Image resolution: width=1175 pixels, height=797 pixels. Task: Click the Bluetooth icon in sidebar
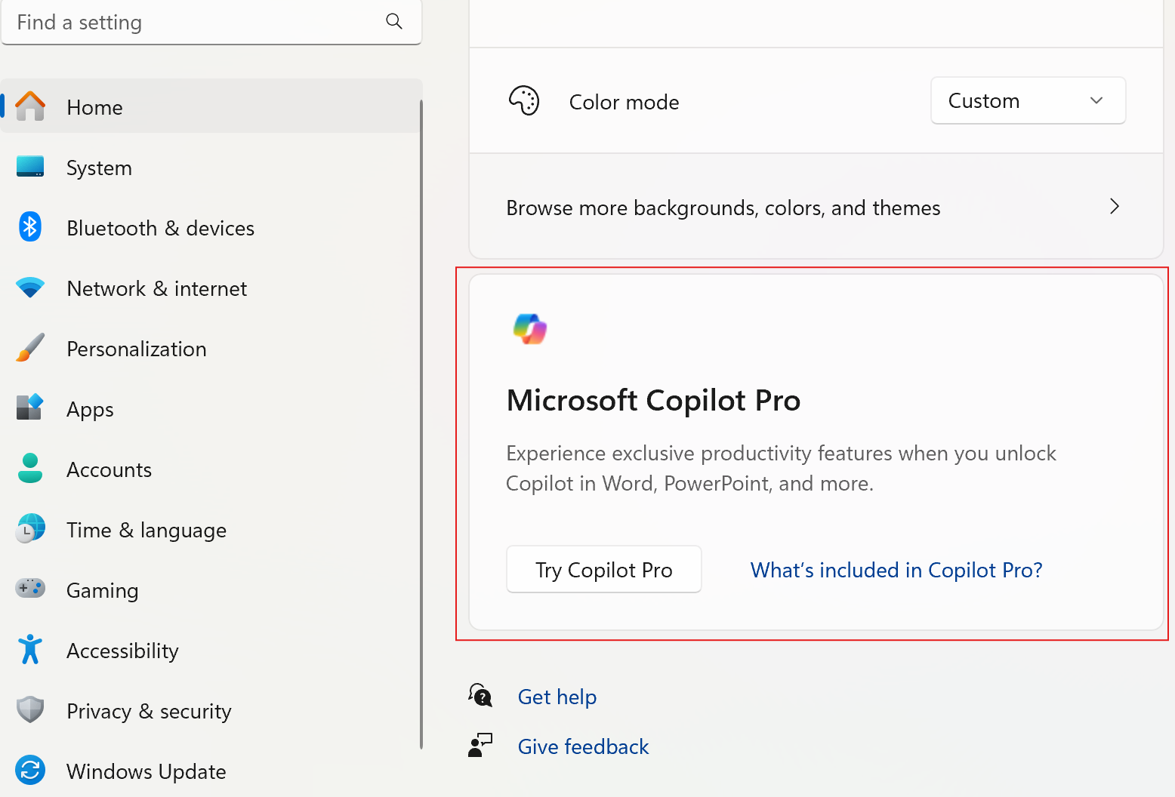tap(30, 226)
